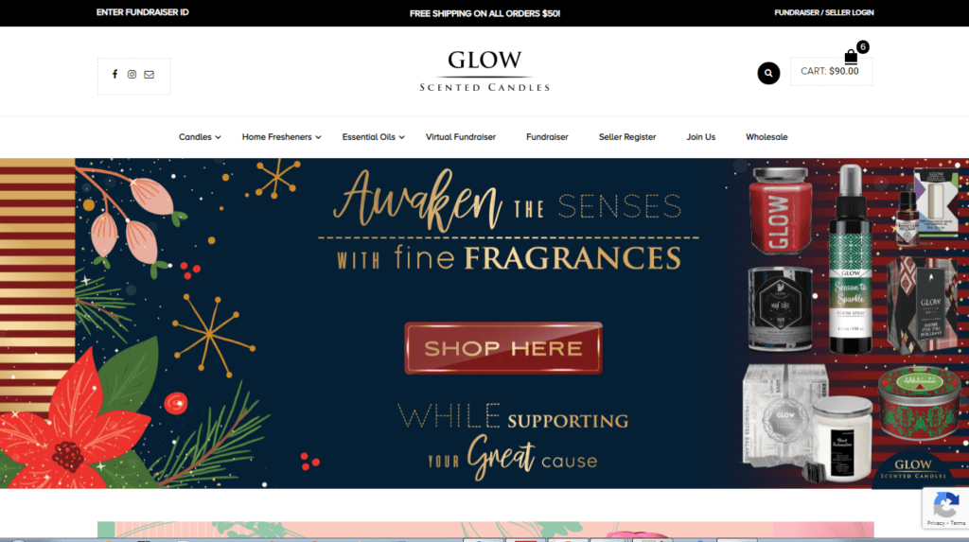Click the Glow Scented Candles logo

[x=484, y=71]
